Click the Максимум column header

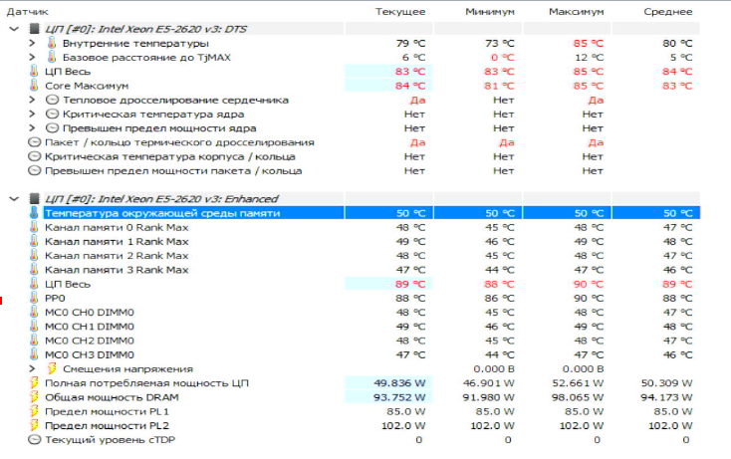coord(577,12)
